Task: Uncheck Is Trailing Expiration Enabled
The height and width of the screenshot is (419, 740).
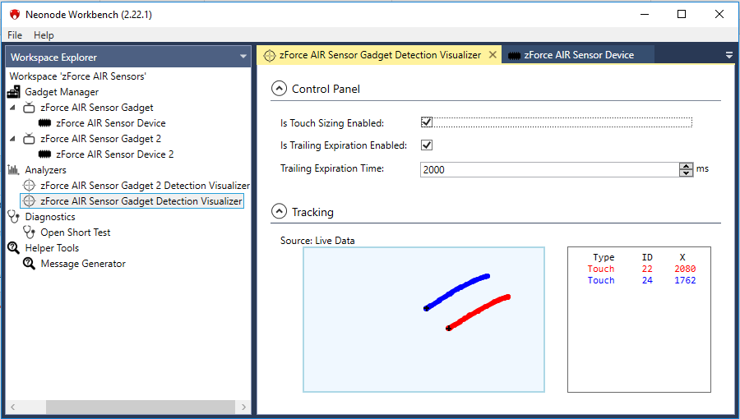Action: coord(427,145)
